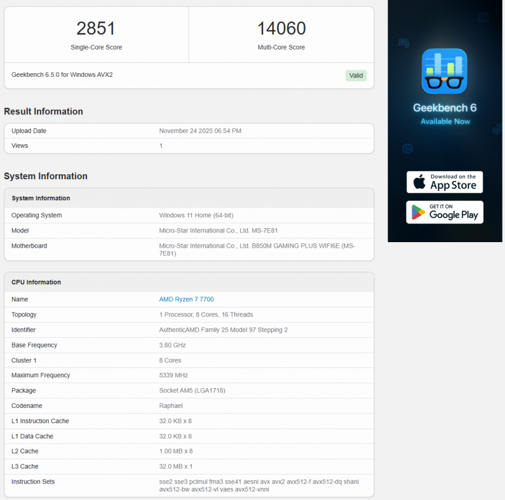
Task: Click the Result Information heading
Action: [44, 111]
